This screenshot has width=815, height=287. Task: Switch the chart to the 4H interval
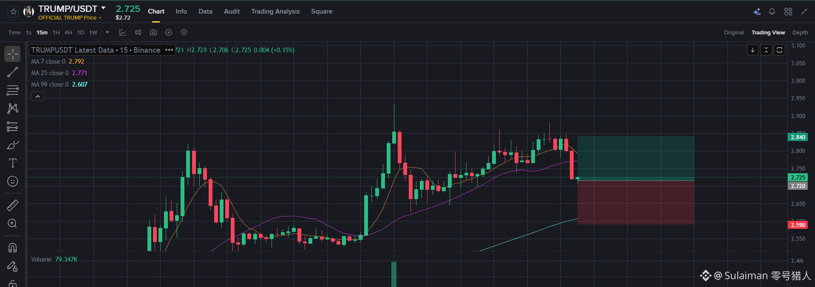coord(68,32)
